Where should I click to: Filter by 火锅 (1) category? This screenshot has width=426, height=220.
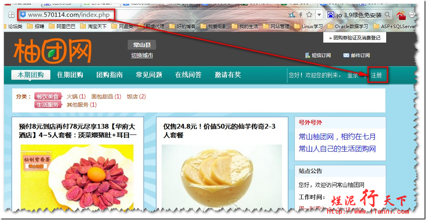[x=76, y=97]
